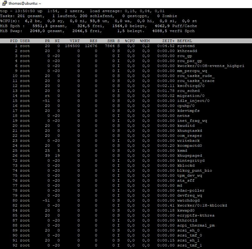Click the oom_reaper process

(x=190, y=136)
